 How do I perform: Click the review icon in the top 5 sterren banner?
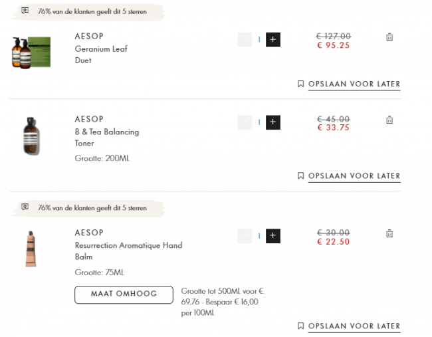click(x=25, y=11)
